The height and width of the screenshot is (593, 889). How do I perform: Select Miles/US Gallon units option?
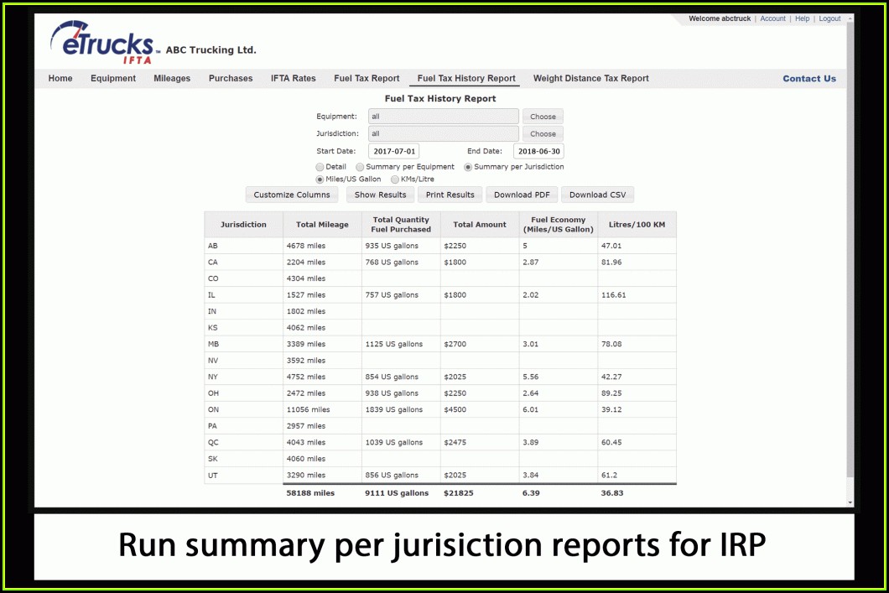(x=320, y=179)
